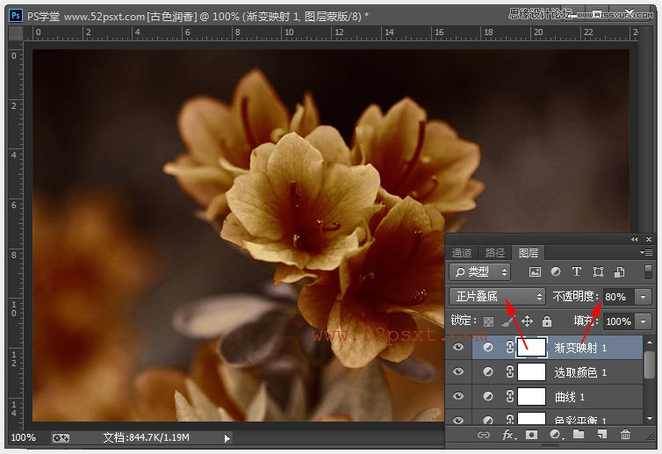Switch to the 路径 tab
Image resolution: width=662 pixels, height=454 pixels.
tap(495, 253)
